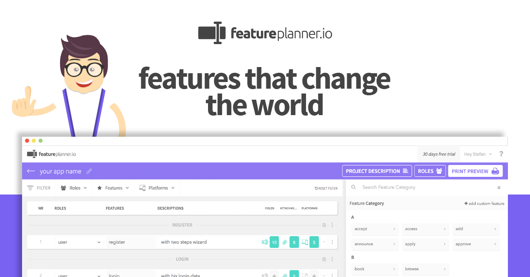530x277 pixels.
Task: Click the NR column header
Action: (41, 208)
